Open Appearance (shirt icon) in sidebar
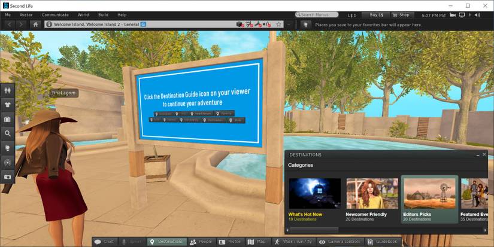Screen dimensions: 494x247 (x=8, y=105)
